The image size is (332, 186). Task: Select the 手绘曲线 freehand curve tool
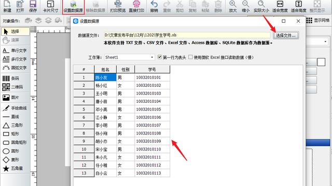15,108
